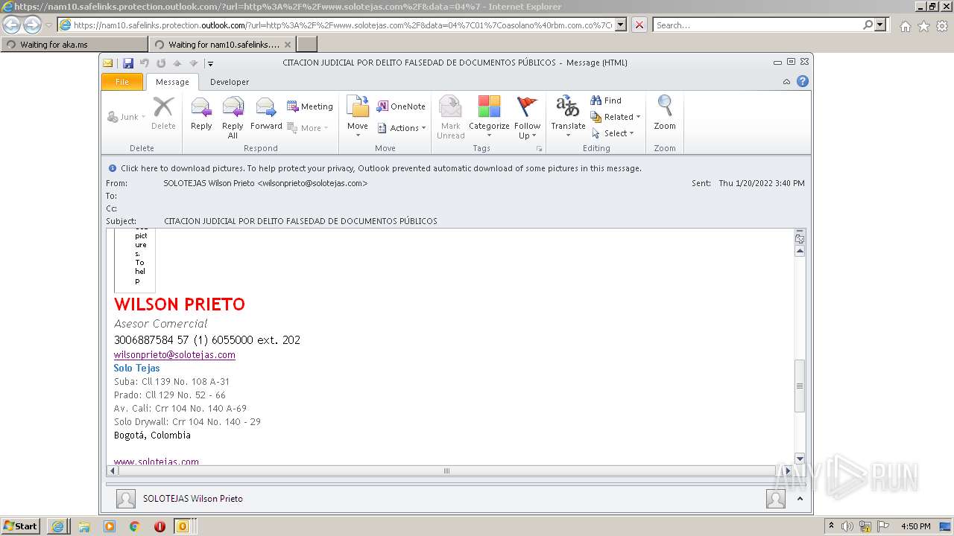Open www.solotejas.com link
Screen dimensions: 954x536
(157, 462)
